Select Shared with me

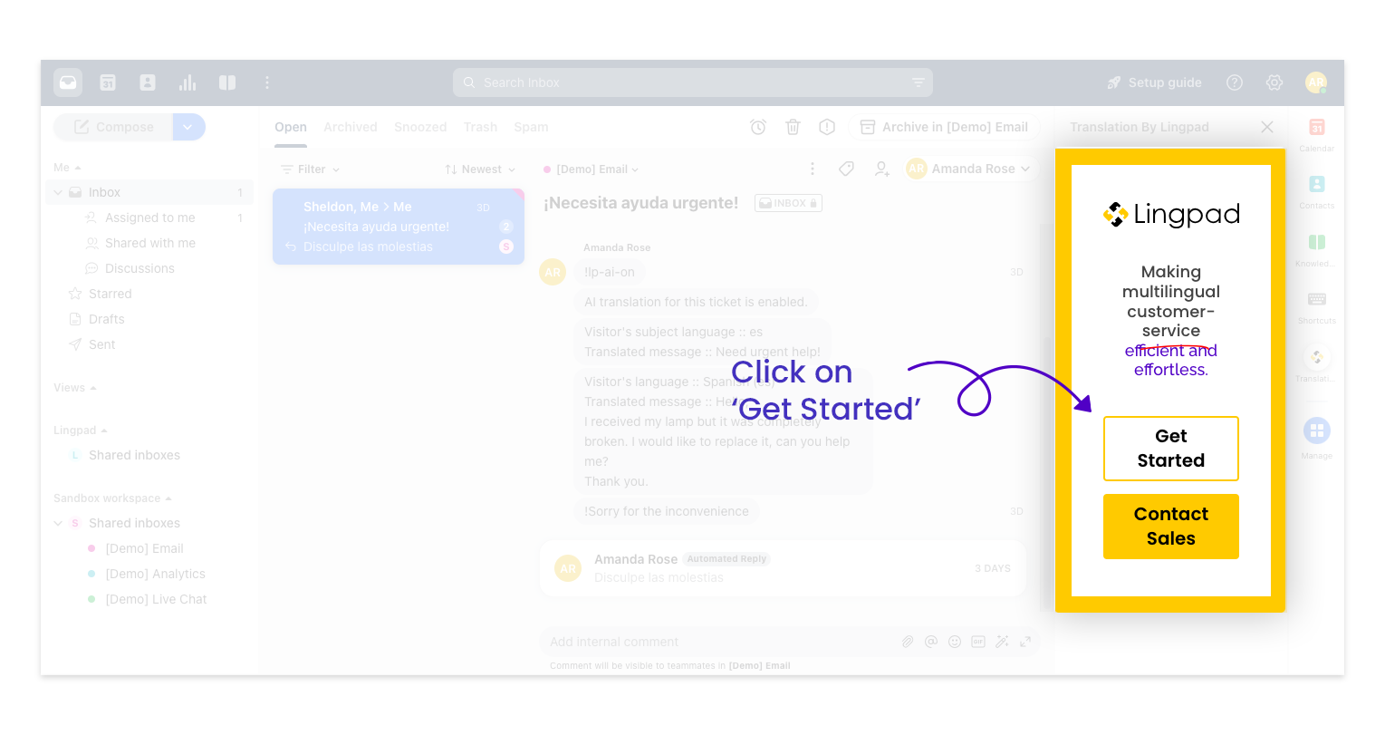pyautogui.click(x=150, y=243)
